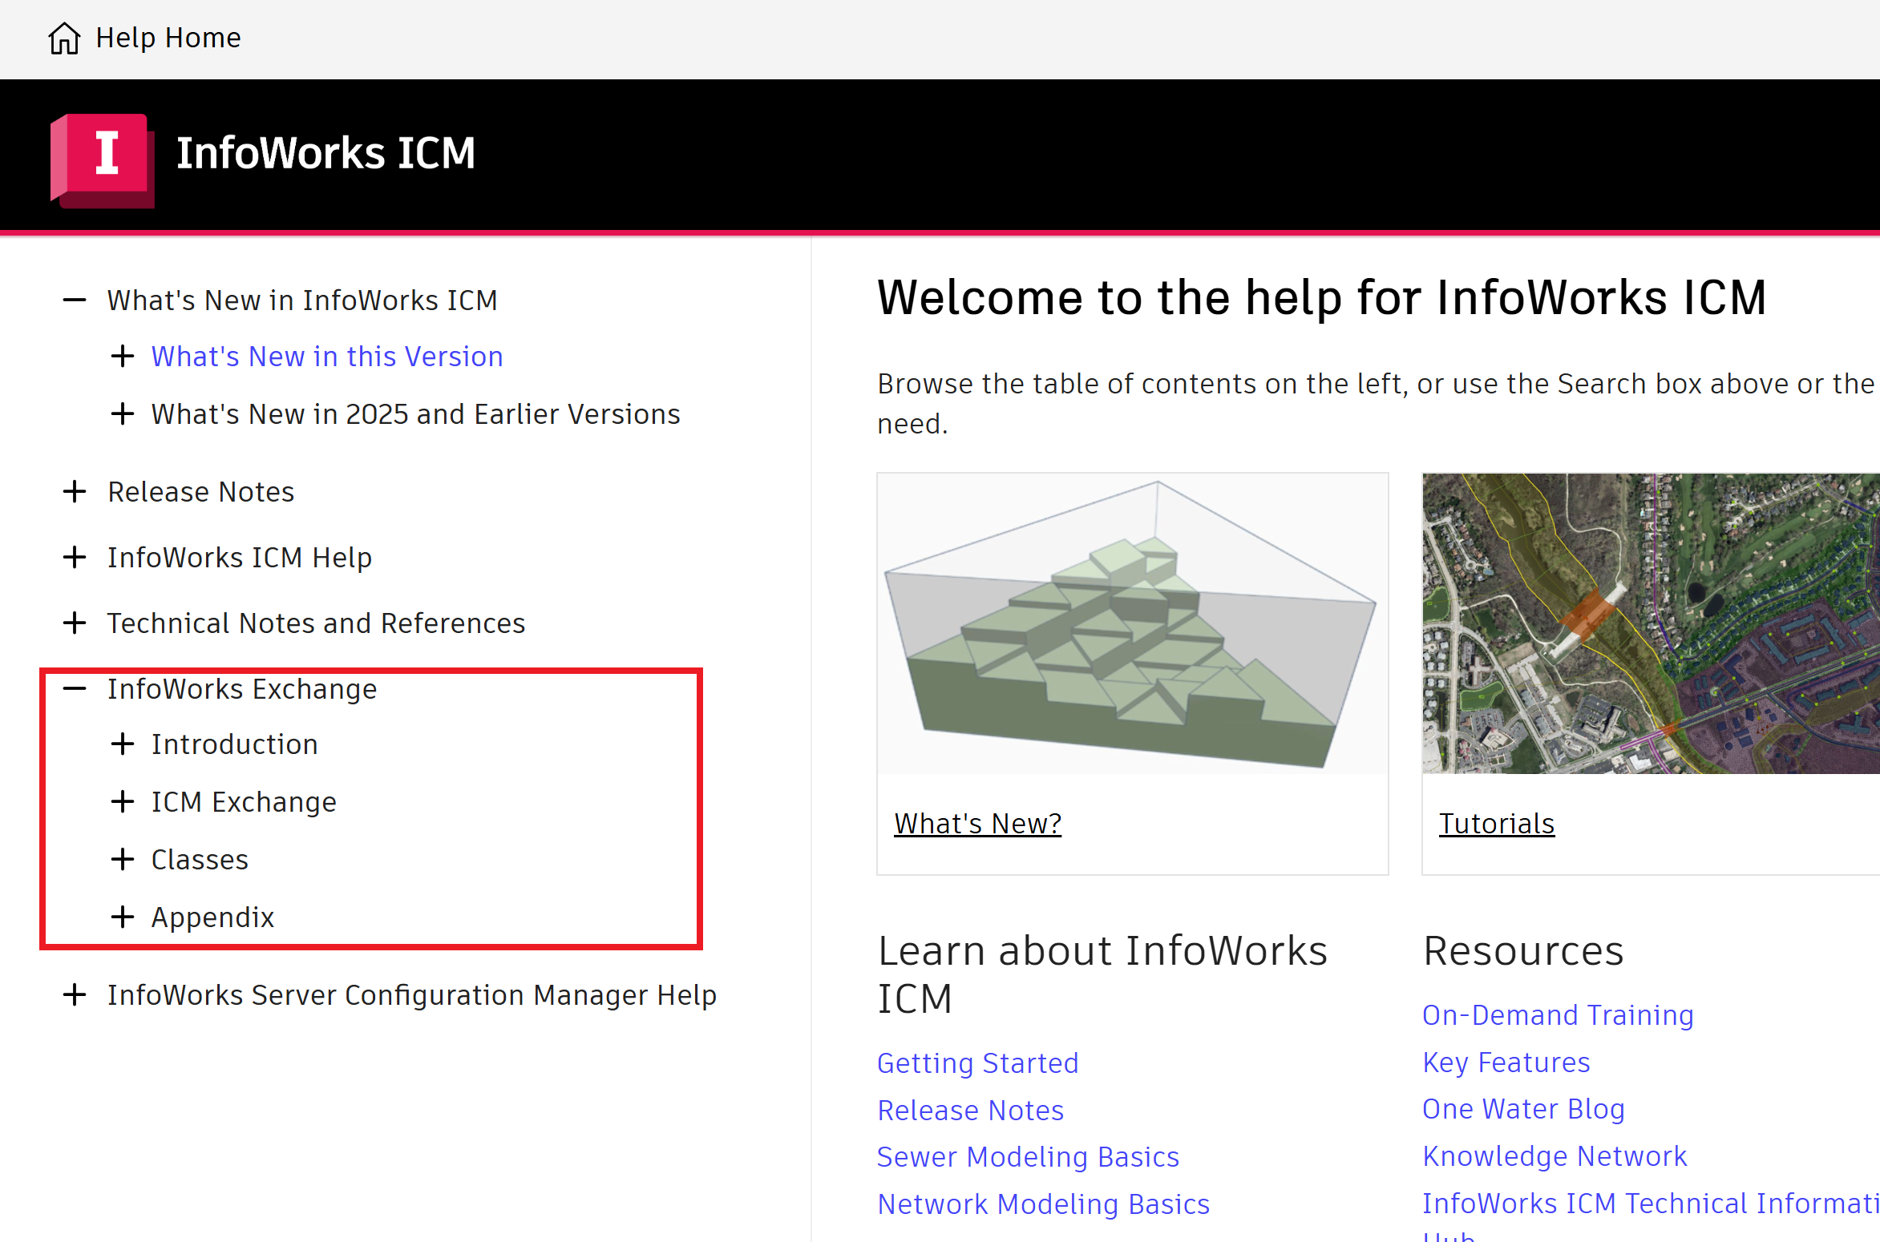Expand the Appendix node
1880x1242 pixels.
pos(122,917)
